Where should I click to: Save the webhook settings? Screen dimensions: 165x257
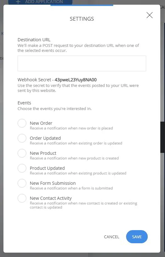[137, 237]
